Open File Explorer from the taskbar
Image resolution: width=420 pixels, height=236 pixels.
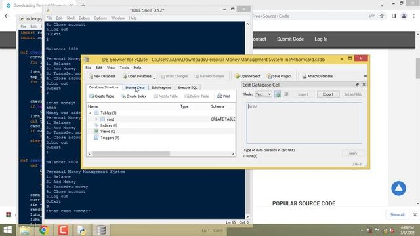pos(25,230)
